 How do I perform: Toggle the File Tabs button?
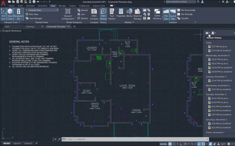166,13
